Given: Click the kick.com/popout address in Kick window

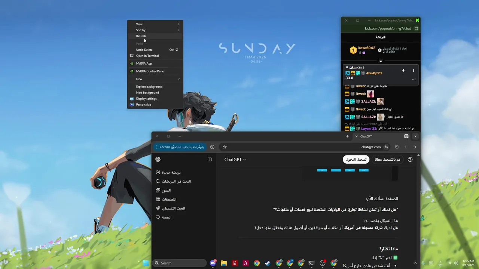Looking at the screenshot, I should 388,28.
